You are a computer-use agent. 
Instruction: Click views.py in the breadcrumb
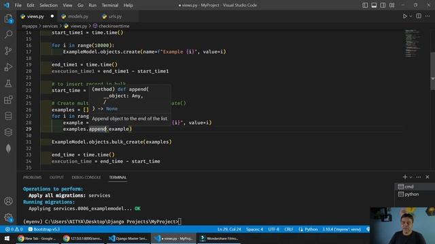tap(79, 26)
